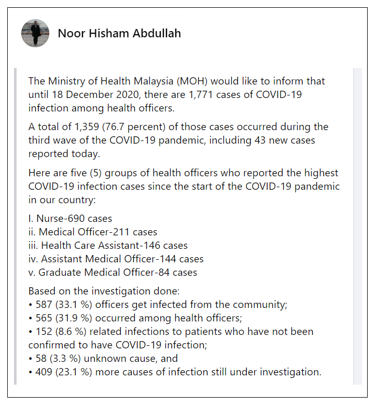Screen dimensions: 377x408
Task: Select the Medical Officer-211 cases line
Action: [x=93, y=232]
